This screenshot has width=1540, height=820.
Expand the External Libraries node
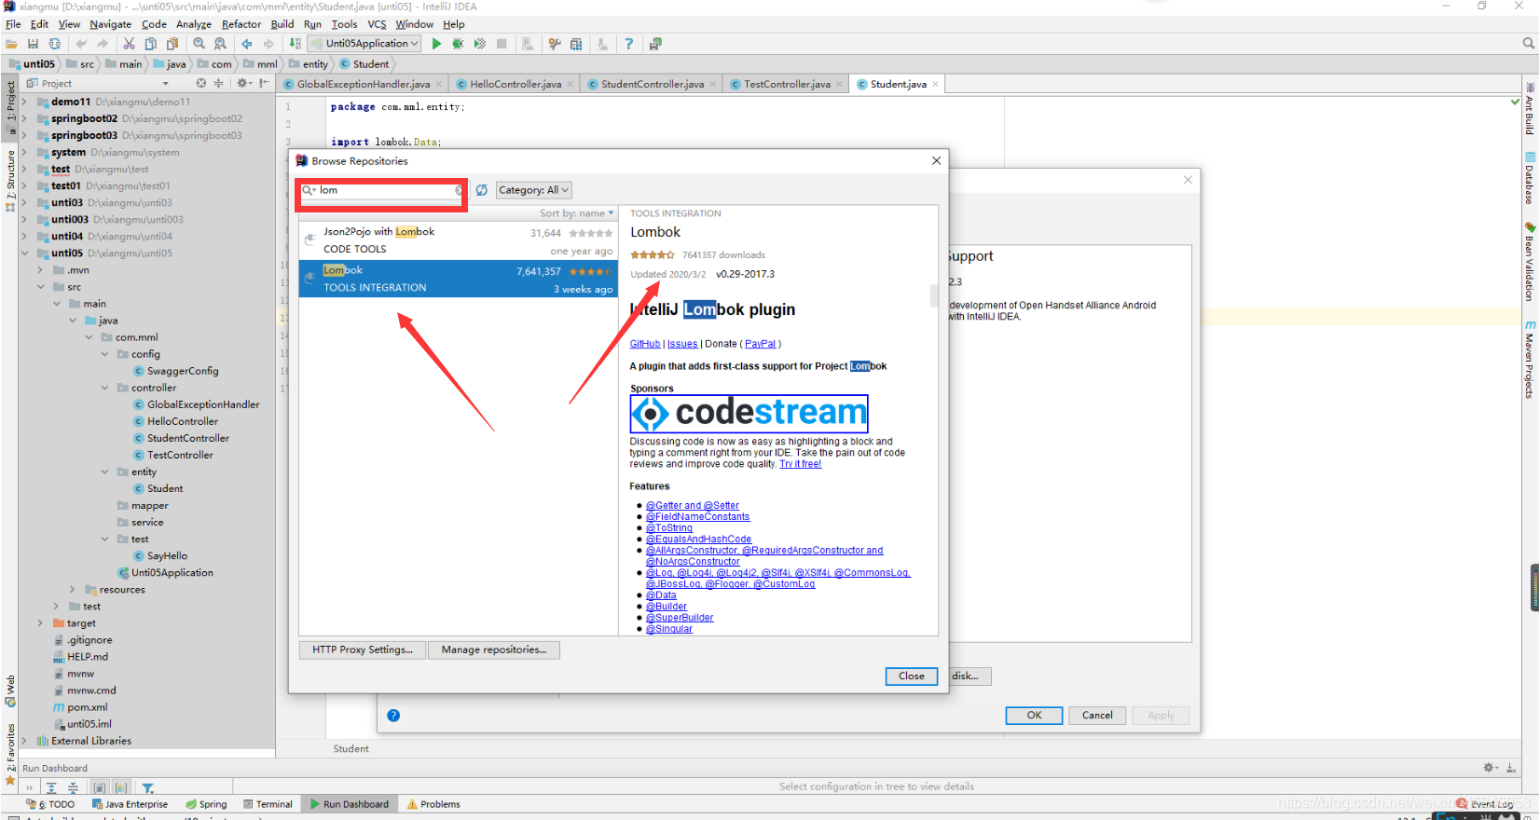click(25, 741)
